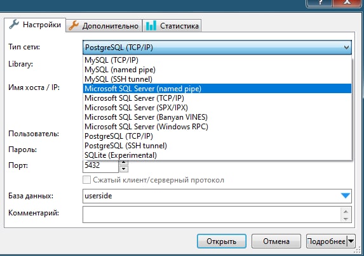This screenshot has width=364, height=256.
Task: Close the dialog with X button
Action: [x=347, y=3]
